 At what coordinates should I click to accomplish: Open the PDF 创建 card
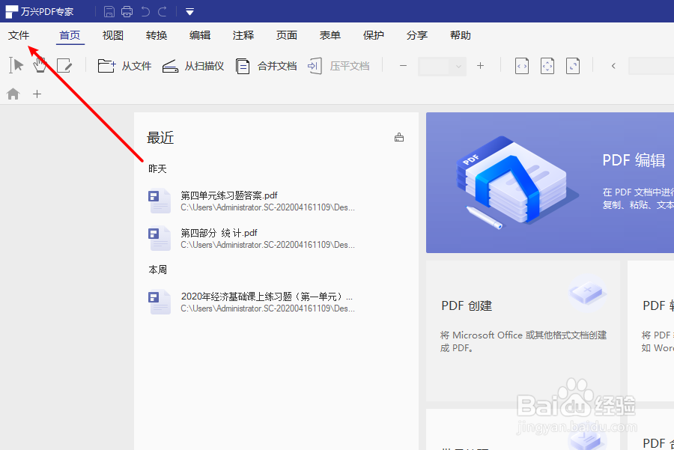coord(523,331)
